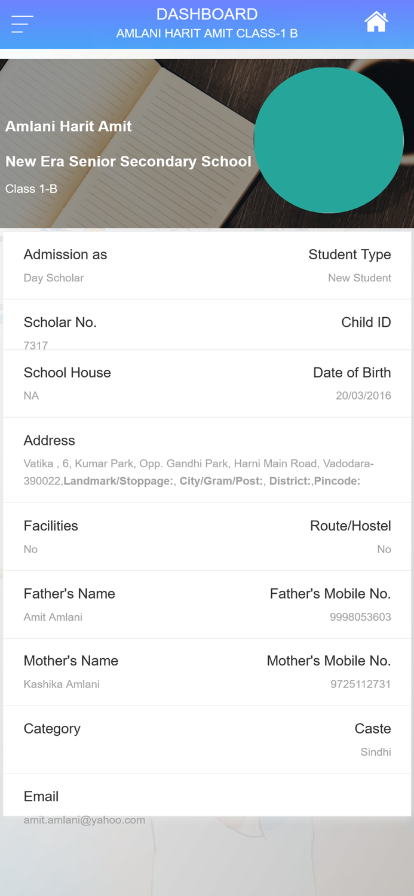Tap Father's Mobile No. 9998053603
Viewport: 414px width, 896px height.
[360, 616]
